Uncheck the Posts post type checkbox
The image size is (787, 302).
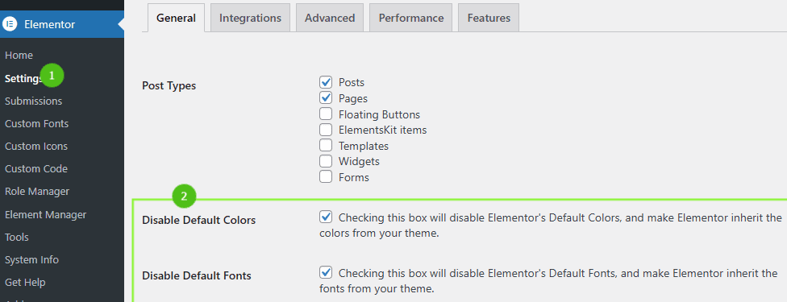(326, 82)
